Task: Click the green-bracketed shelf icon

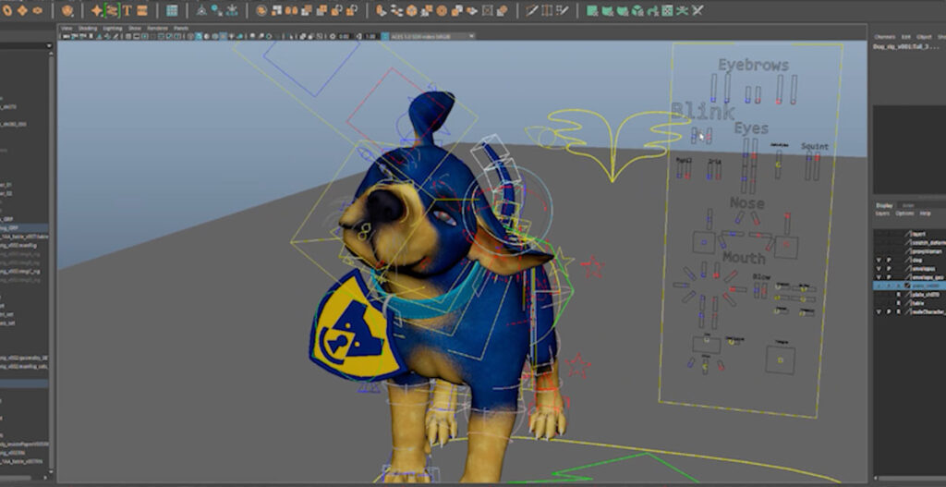Action: [x=112, y=10]
